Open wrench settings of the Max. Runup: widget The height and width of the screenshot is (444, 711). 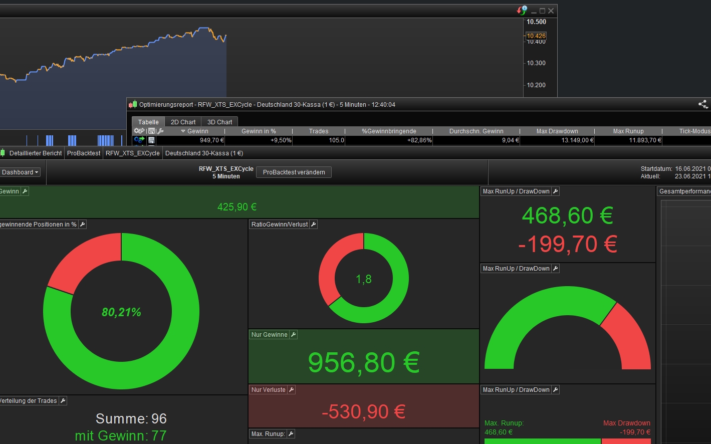click(x=291, y=434)
